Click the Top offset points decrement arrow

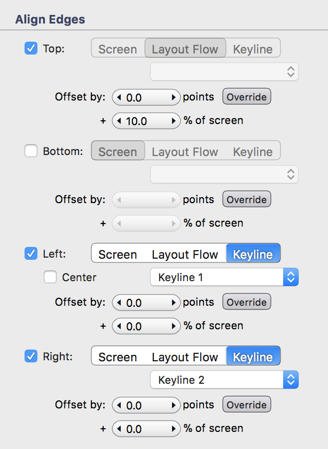(119, 98)
